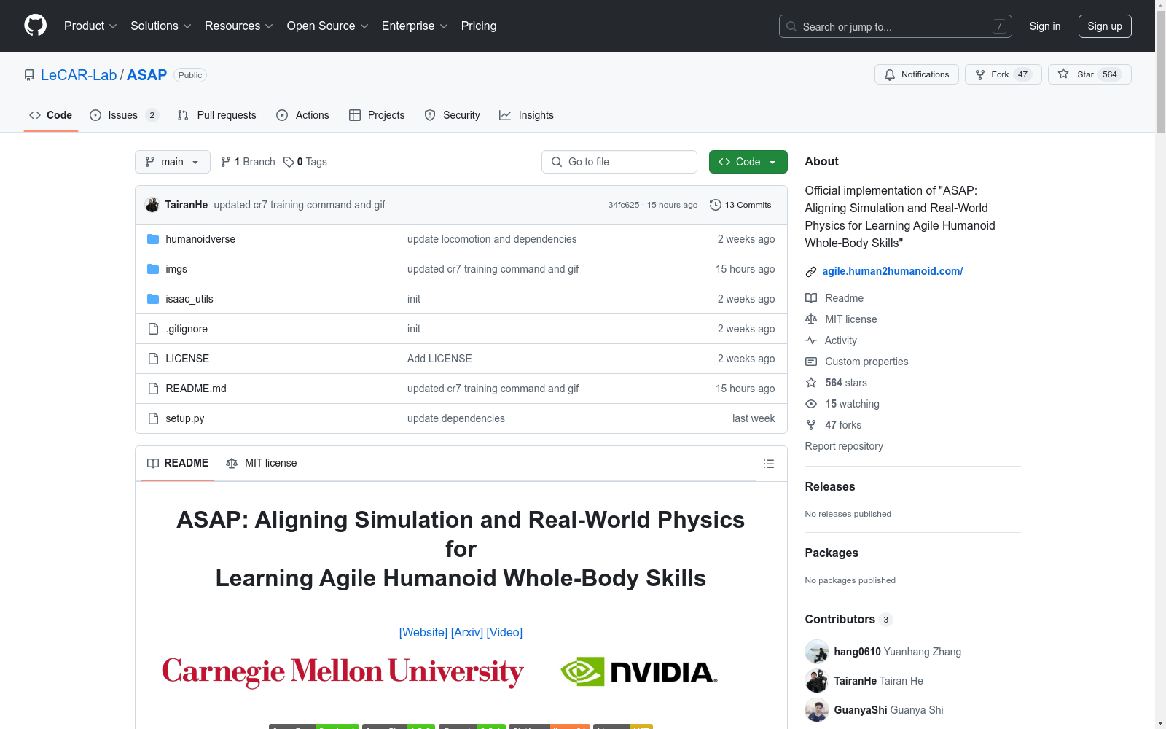Open latest commit message by TairanHe
Viewport: 1166px width, 729px height.
tap(299, 205)
